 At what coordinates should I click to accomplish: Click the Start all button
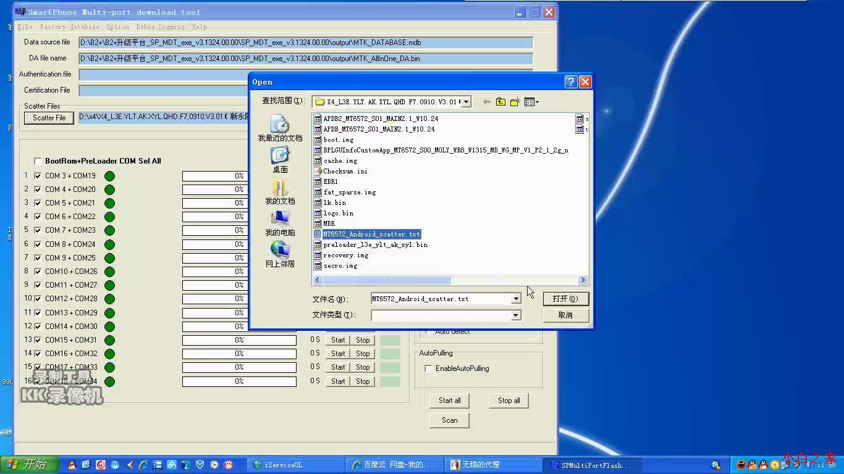[x=449, y=401]
